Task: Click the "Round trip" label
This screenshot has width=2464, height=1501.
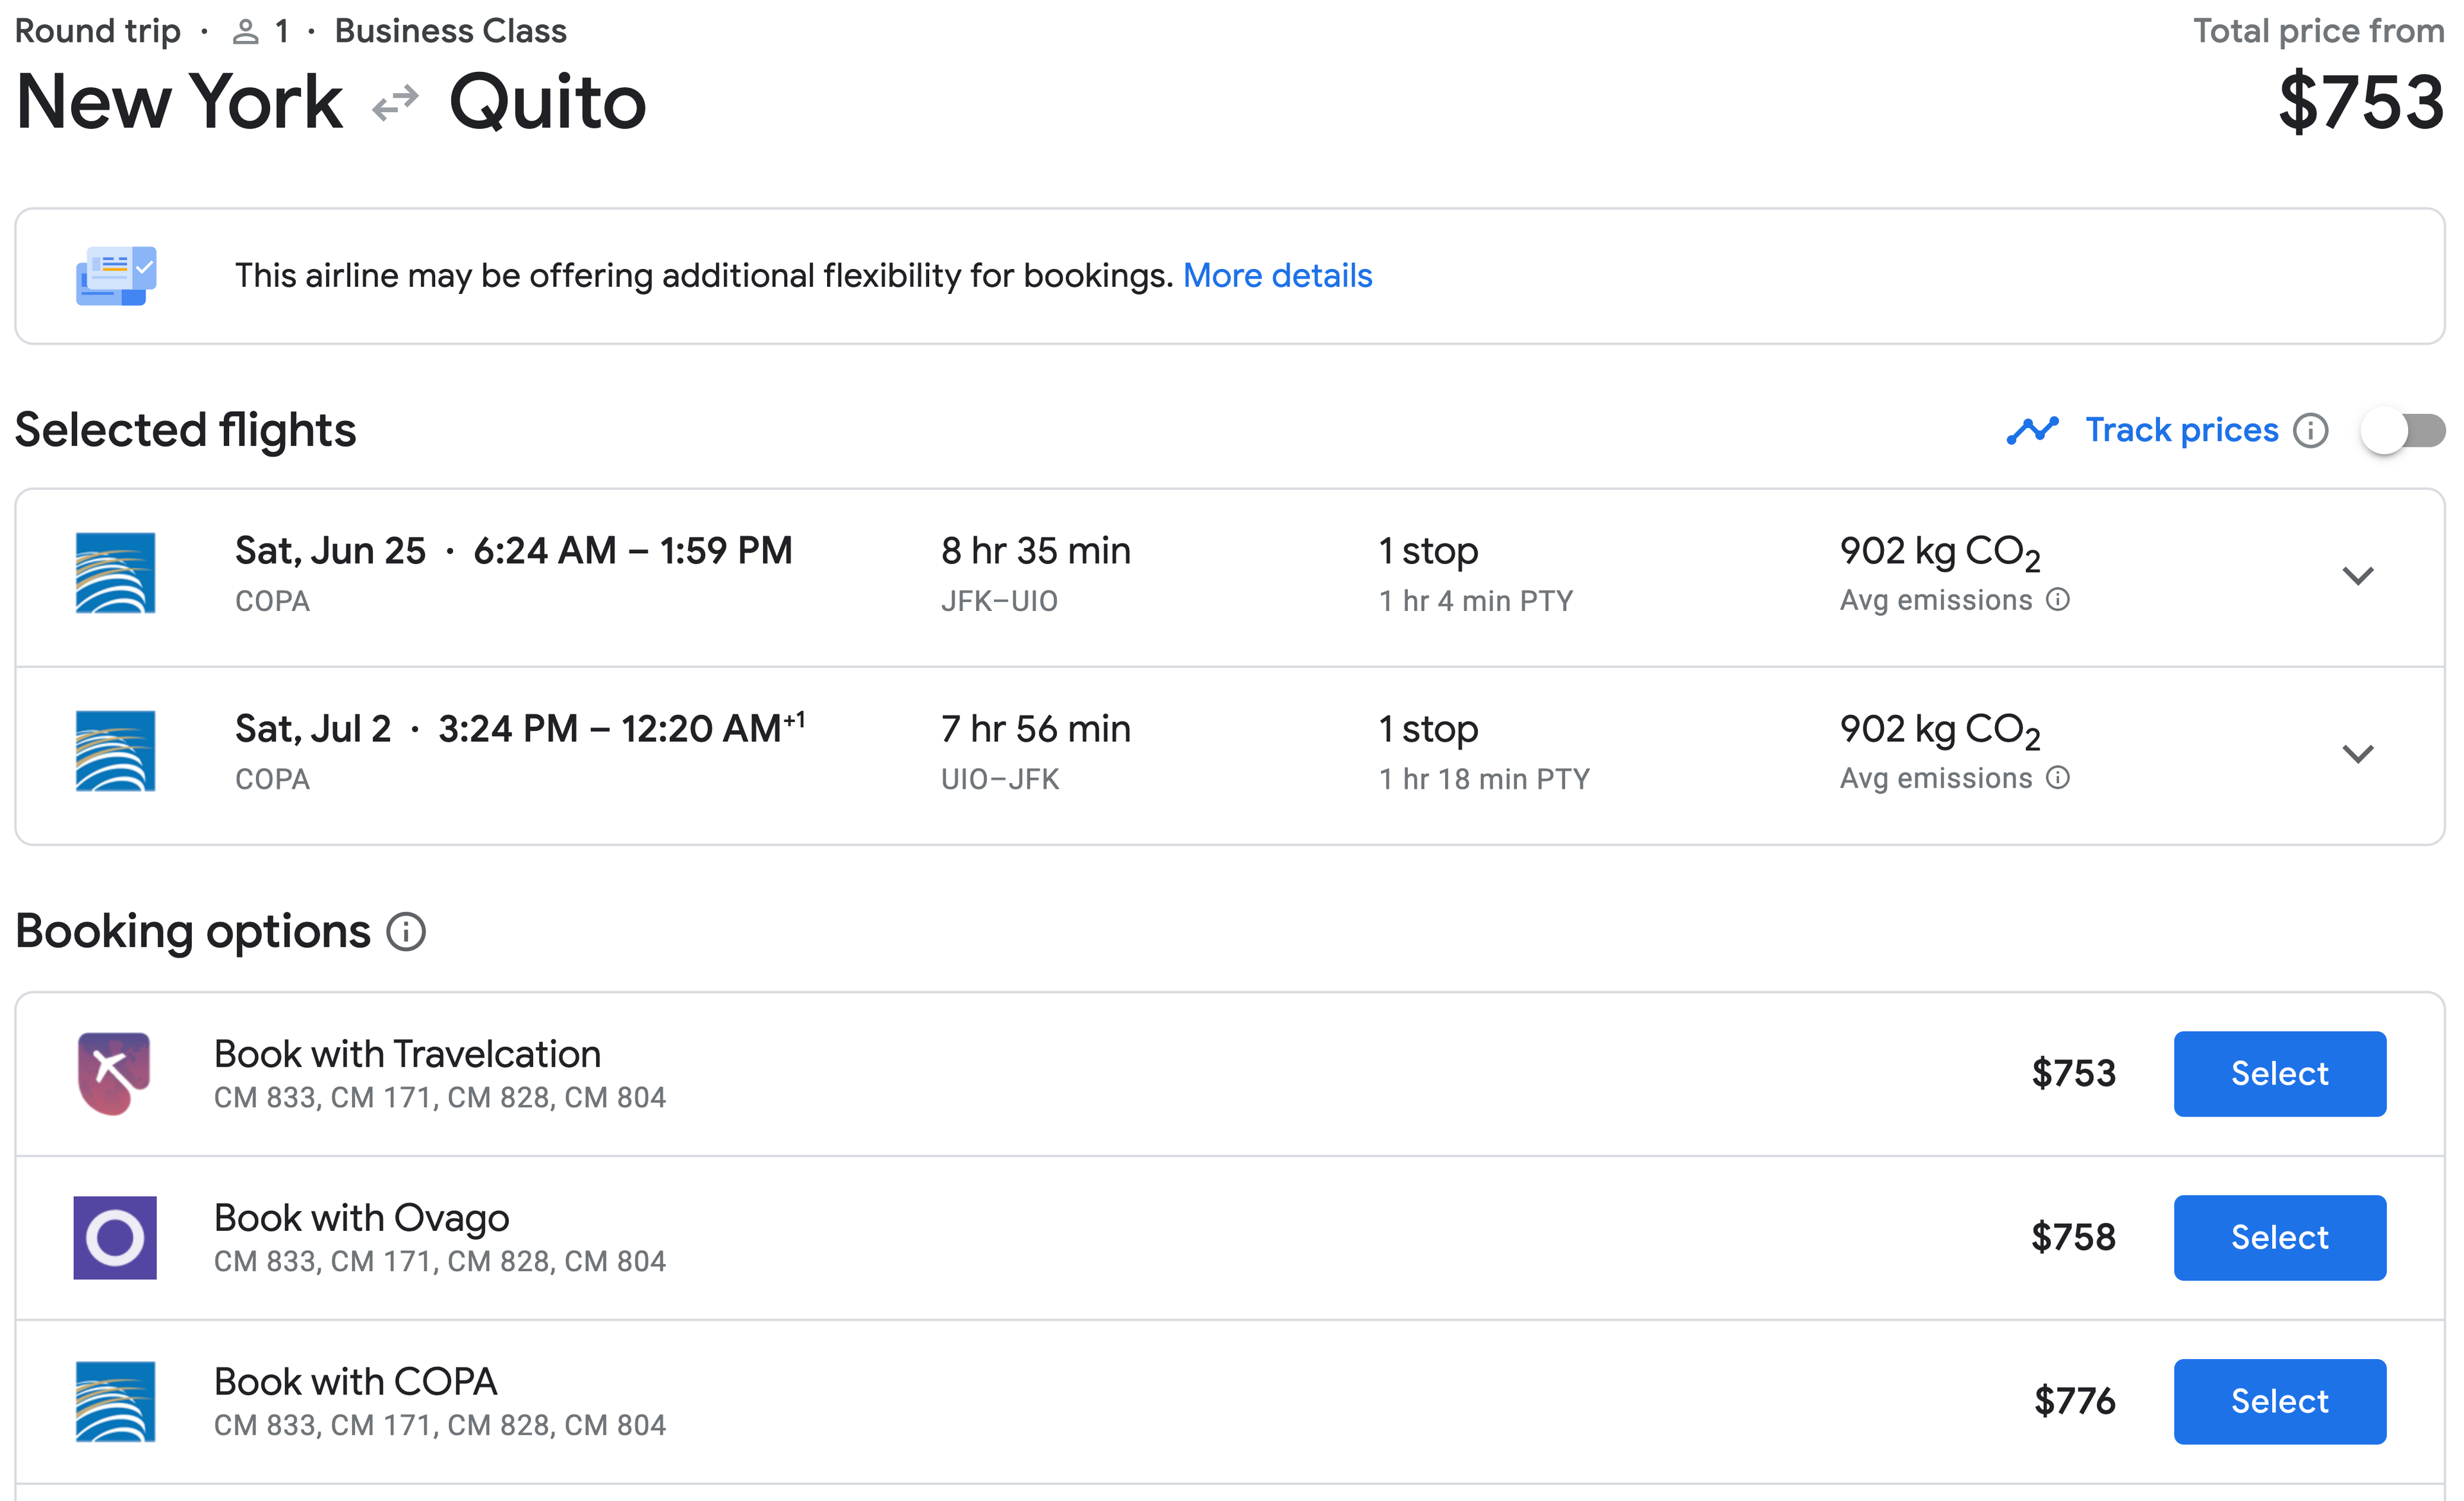Action: point(97,31)
